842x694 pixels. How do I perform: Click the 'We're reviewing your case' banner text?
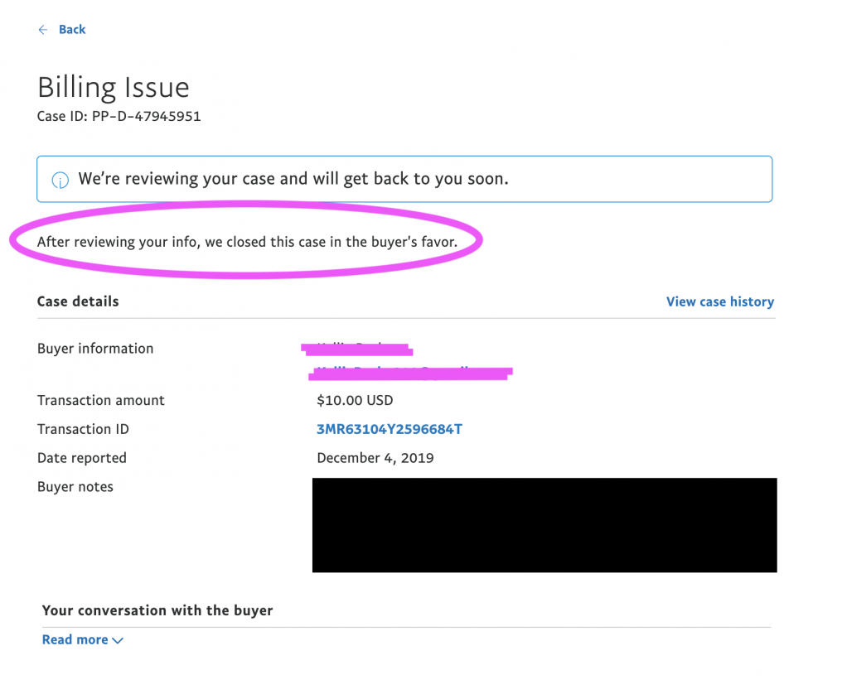click(293, 179)
